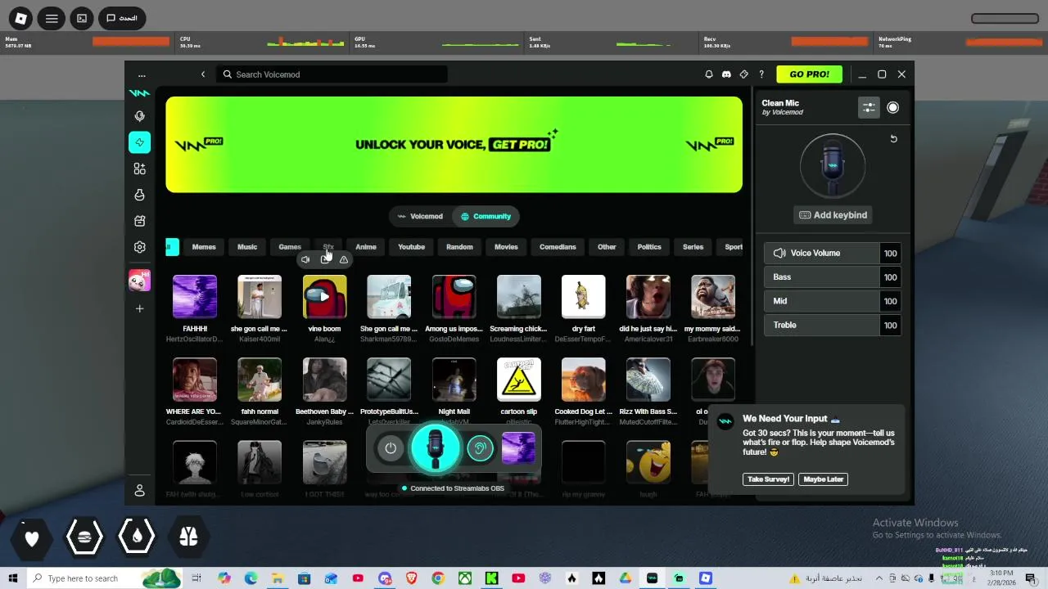Open the three-dots menu in Voicemod title bar
The height and width of the screenshot is (589, 1048).
coord(142,74)
